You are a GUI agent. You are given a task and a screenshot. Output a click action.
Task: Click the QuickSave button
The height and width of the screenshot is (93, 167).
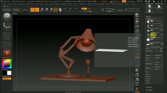pyautogui.click(x=104, y=2)
